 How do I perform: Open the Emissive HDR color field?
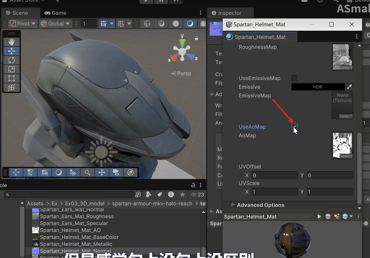click(318, 87)
